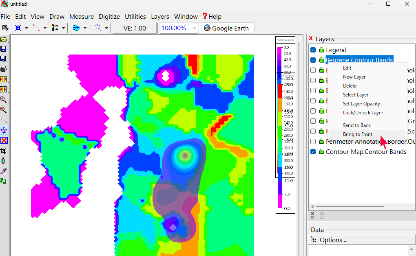Choose Bring to Front from context menu
Image resolution: width=416 pixels, height=256 pixels.
point(358,134)
